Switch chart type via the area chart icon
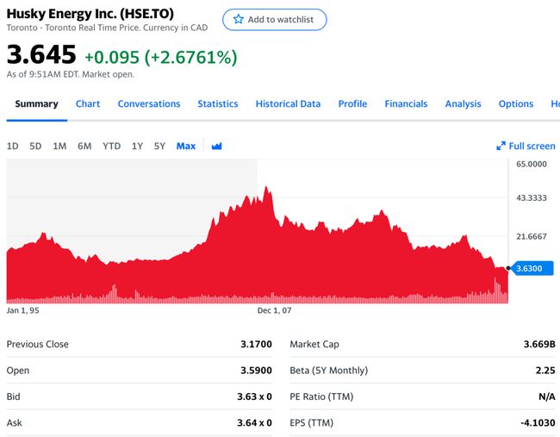Image resolution: width=560 pixels, height=437 pixels. [x=216, y=146]
